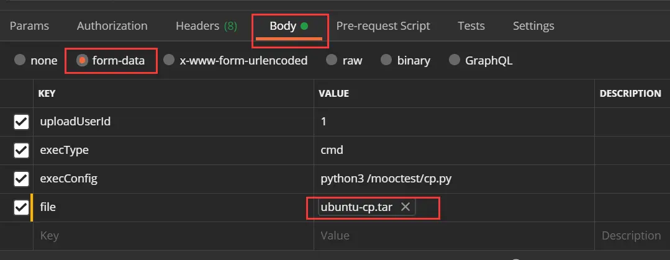Select x-www-form-urlencoded body type
The height and width of the screenshot is (260, 670).
coord(169,60)
